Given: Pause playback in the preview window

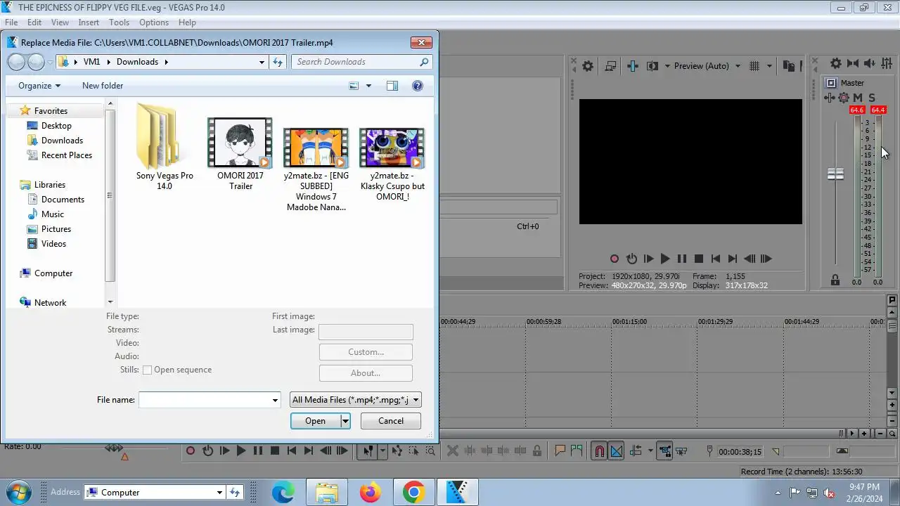Looking at the screenshot, I should (x=681, y=259).
